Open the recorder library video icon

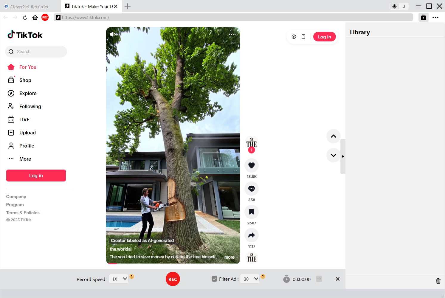424,17
